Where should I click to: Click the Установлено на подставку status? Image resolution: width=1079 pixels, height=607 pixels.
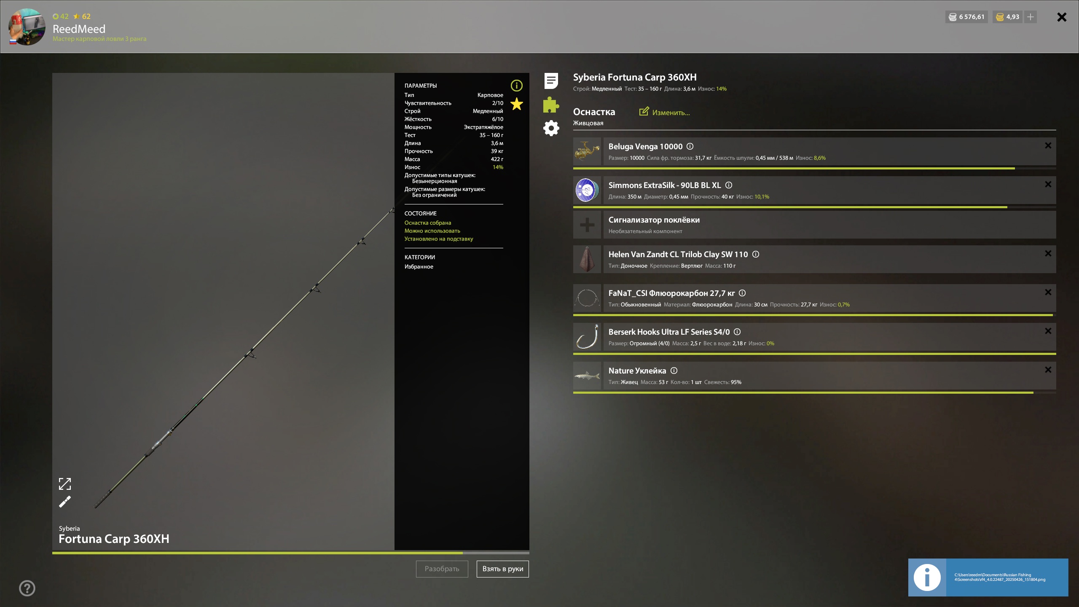click(438, 239)
